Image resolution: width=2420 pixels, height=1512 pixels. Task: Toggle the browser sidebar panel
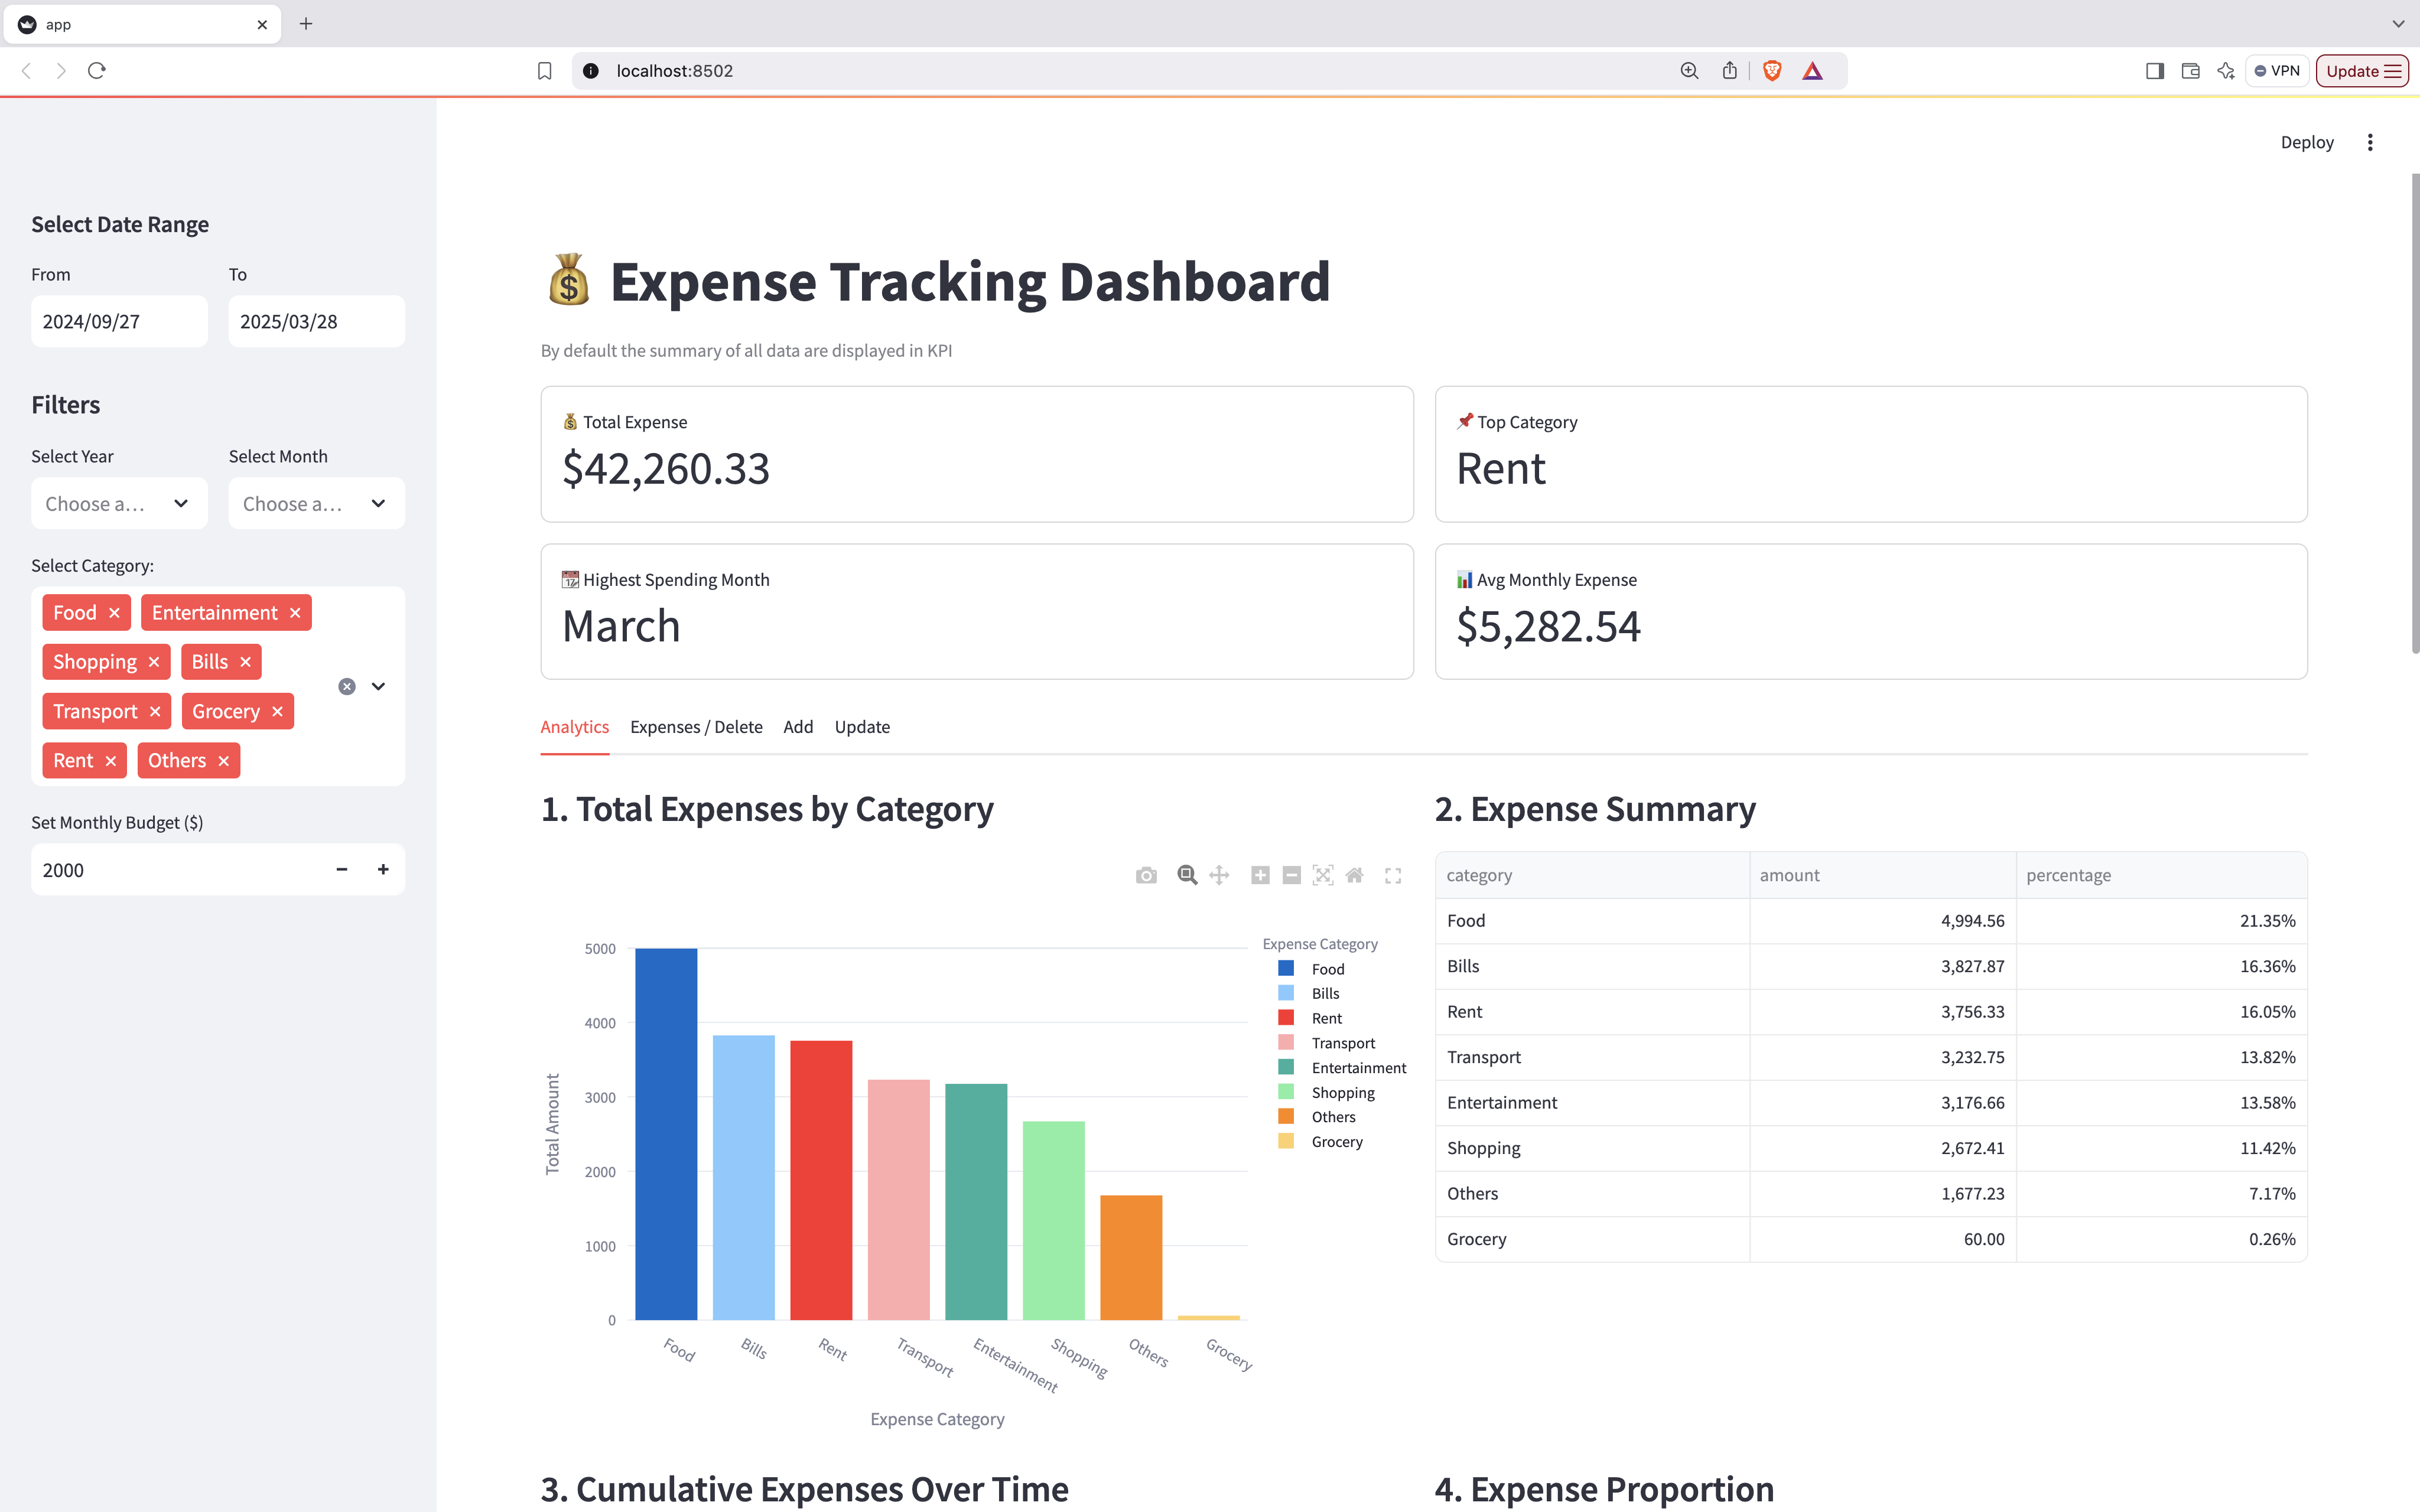[x=2155, y=71]
